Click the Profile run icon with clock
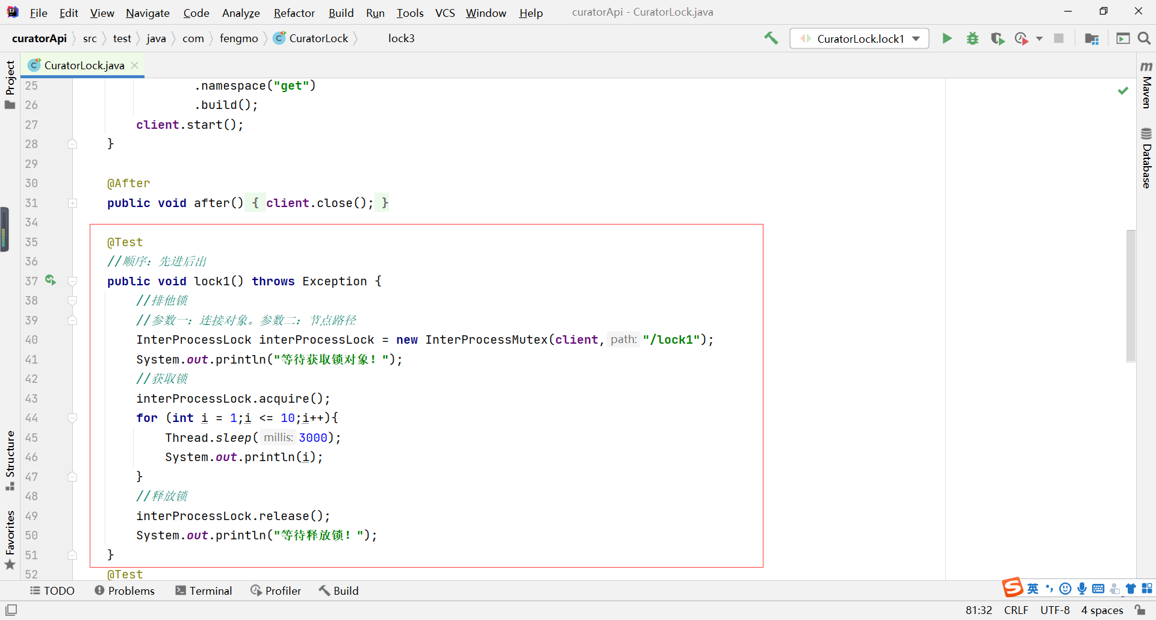 (x=1021, y=39)
